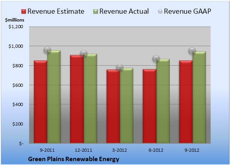Click the 9-2011 x-axis label
The height and width of the screenshot is (165, 230).
point(47,150)
